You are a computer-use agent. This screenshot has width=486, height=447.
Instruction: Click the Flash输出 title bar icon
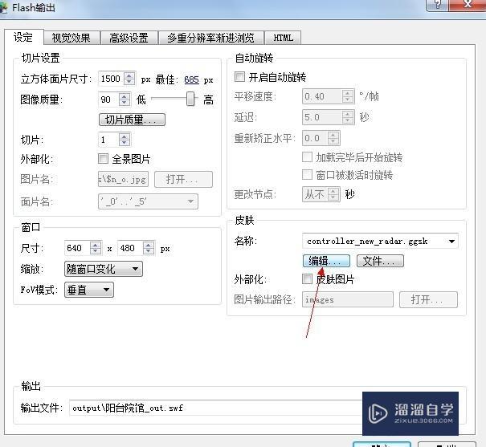point(3,7)
